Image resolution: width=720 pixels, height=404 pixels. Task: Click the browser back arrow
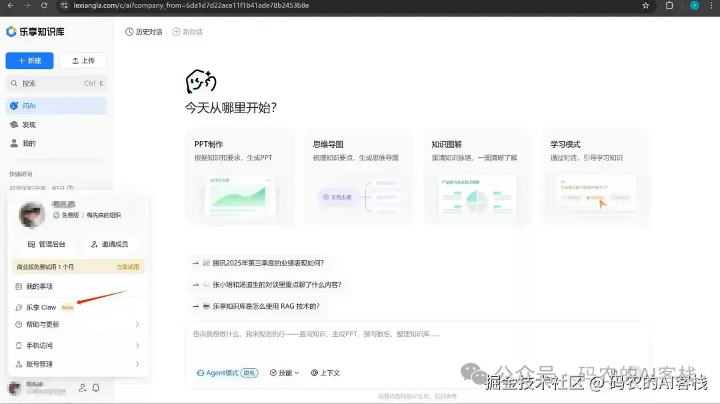click(10, 5)
